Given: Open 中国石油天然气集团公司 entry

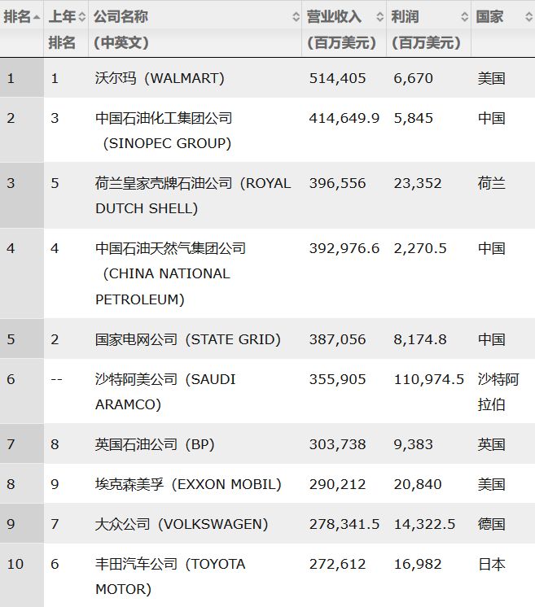Looking at the screenshot, I should 170,273.
